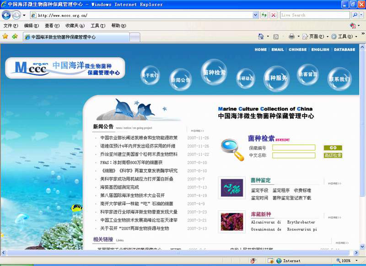Click the 新闻公告 bubble
Viewport: 366px width, 266px height.
(x=180, y=80)
